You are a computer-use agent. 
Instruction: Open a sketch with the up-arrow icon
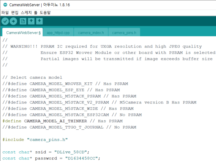pyautogui.click(x=31, y=21)
